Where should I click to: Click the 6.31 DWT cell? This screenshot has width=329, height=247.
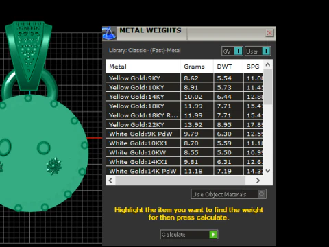coord(228,162)
